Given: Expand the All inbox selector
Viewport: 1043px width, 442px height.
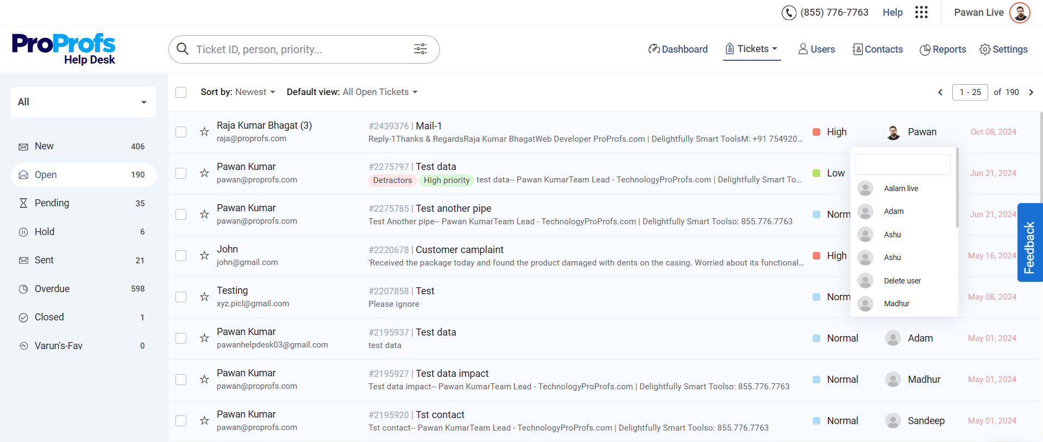Looking at the screenshot, I should [x=83, y=102].
